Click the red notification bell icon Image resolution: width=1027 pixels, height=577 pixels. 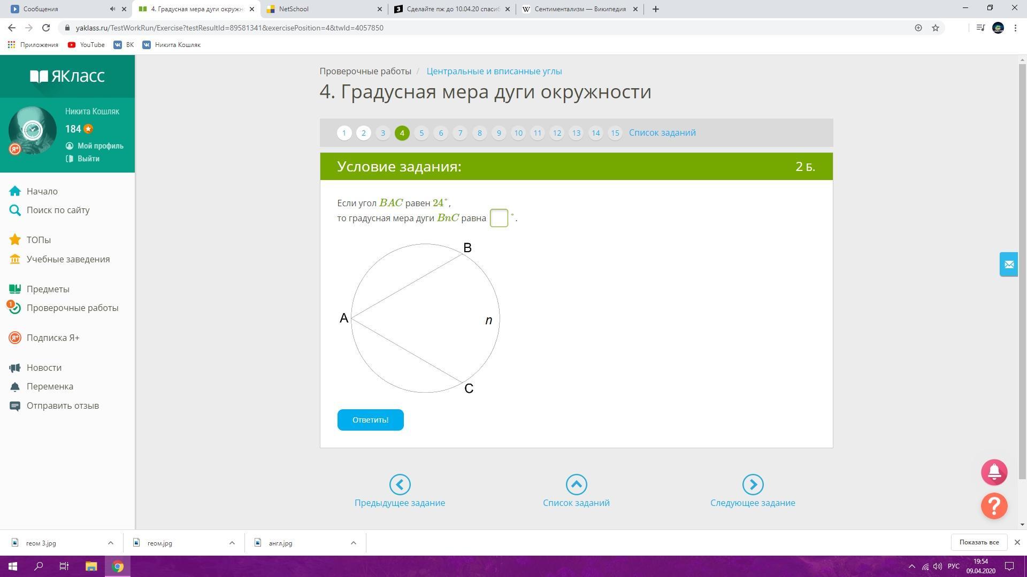click(x=994, y=472)
